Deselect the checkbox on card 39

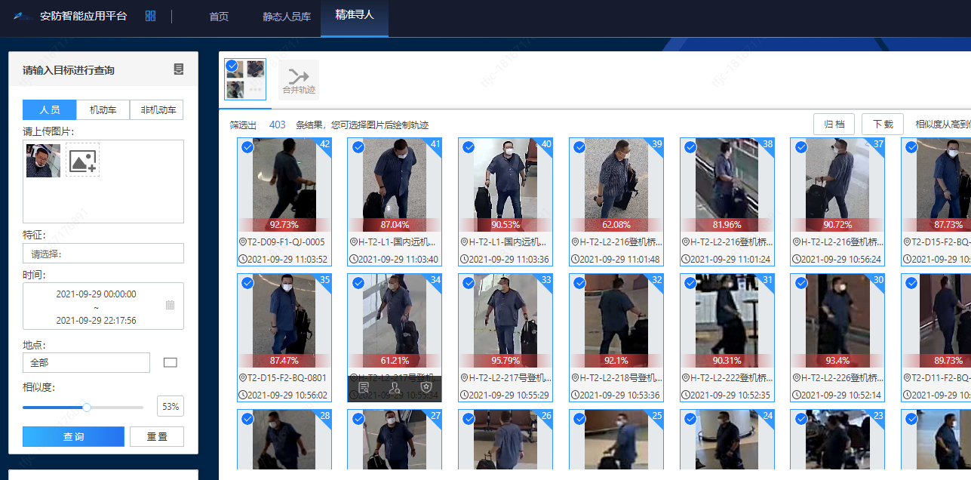(x=579, y=147)
